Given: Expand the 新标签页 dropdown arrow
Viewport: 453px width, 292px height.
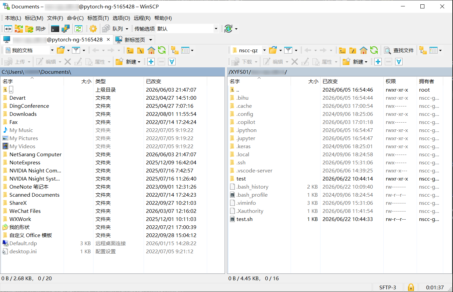Looking at the screenshot, I should click(x=151, y=40).
